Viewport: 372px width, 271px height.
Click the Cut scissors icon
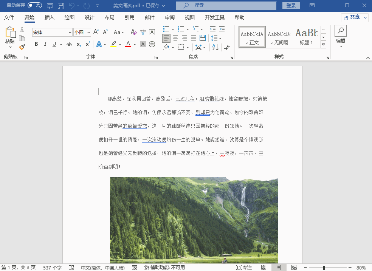pos(22,29)
